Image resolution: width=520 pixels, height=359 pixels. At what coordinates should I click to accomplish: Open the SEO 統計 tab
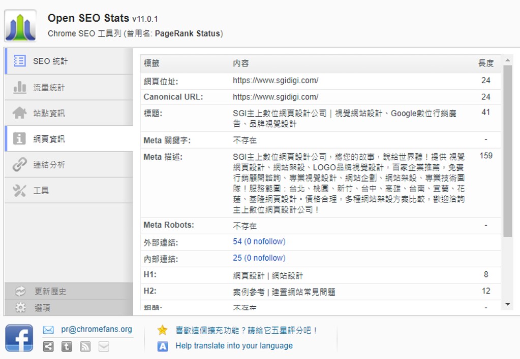[69, 61]
